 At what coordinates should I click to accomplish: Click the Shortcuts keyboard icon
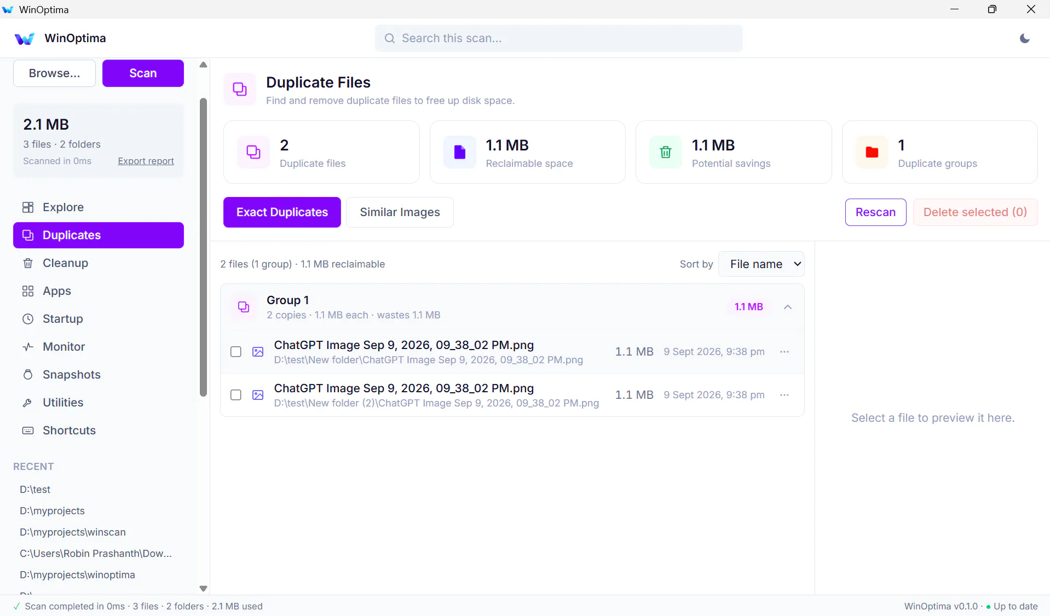[28, 431]
